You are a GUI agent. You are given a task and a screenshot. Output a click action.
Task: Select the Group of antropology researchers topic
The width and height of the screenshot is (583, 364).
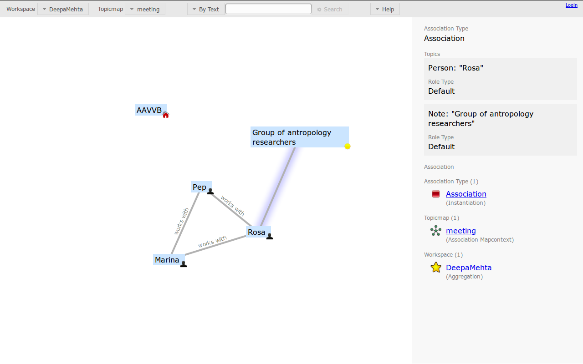(x=300, y=137)
